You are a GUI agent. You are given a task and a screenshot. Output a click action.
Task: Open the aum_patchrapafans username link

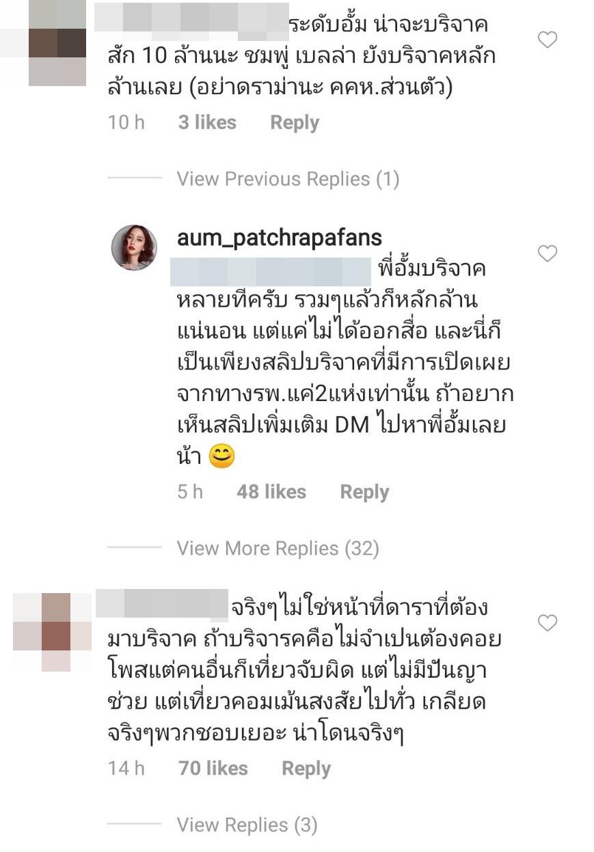[280, 238]
